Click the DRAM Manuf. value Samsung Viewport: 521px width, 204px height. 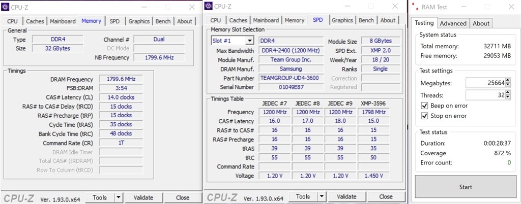pyautogui.click(x=291, y=69)
